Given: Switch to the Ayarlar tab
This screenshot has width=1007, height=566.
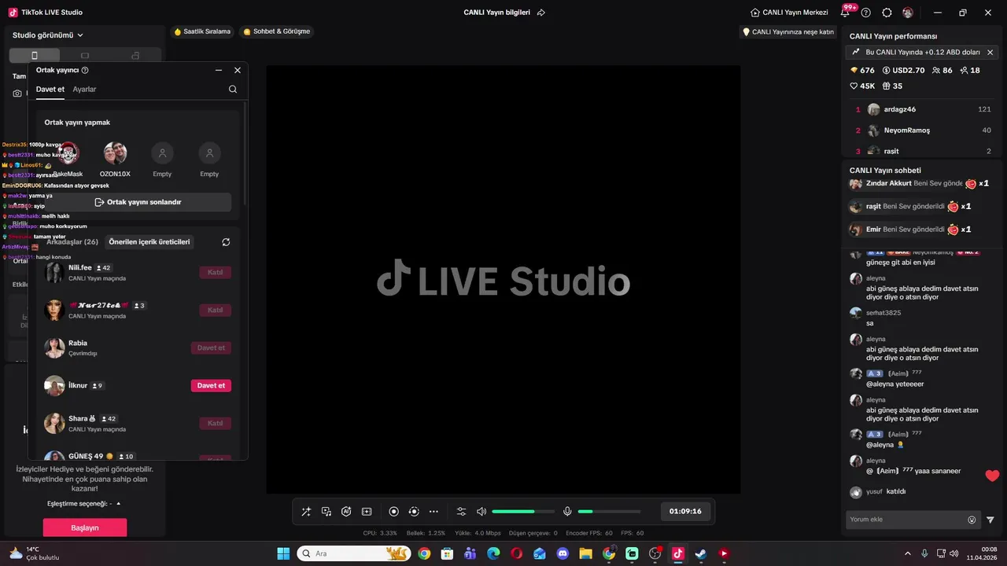Looking at the screenshot, I should tap(84, 89).
